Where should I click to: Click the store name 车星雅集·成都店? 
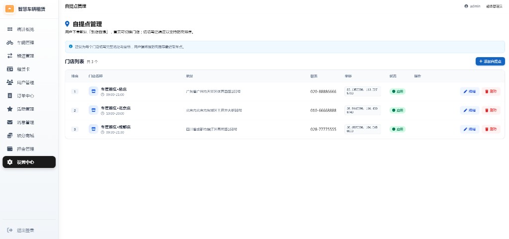coord(116,127)
